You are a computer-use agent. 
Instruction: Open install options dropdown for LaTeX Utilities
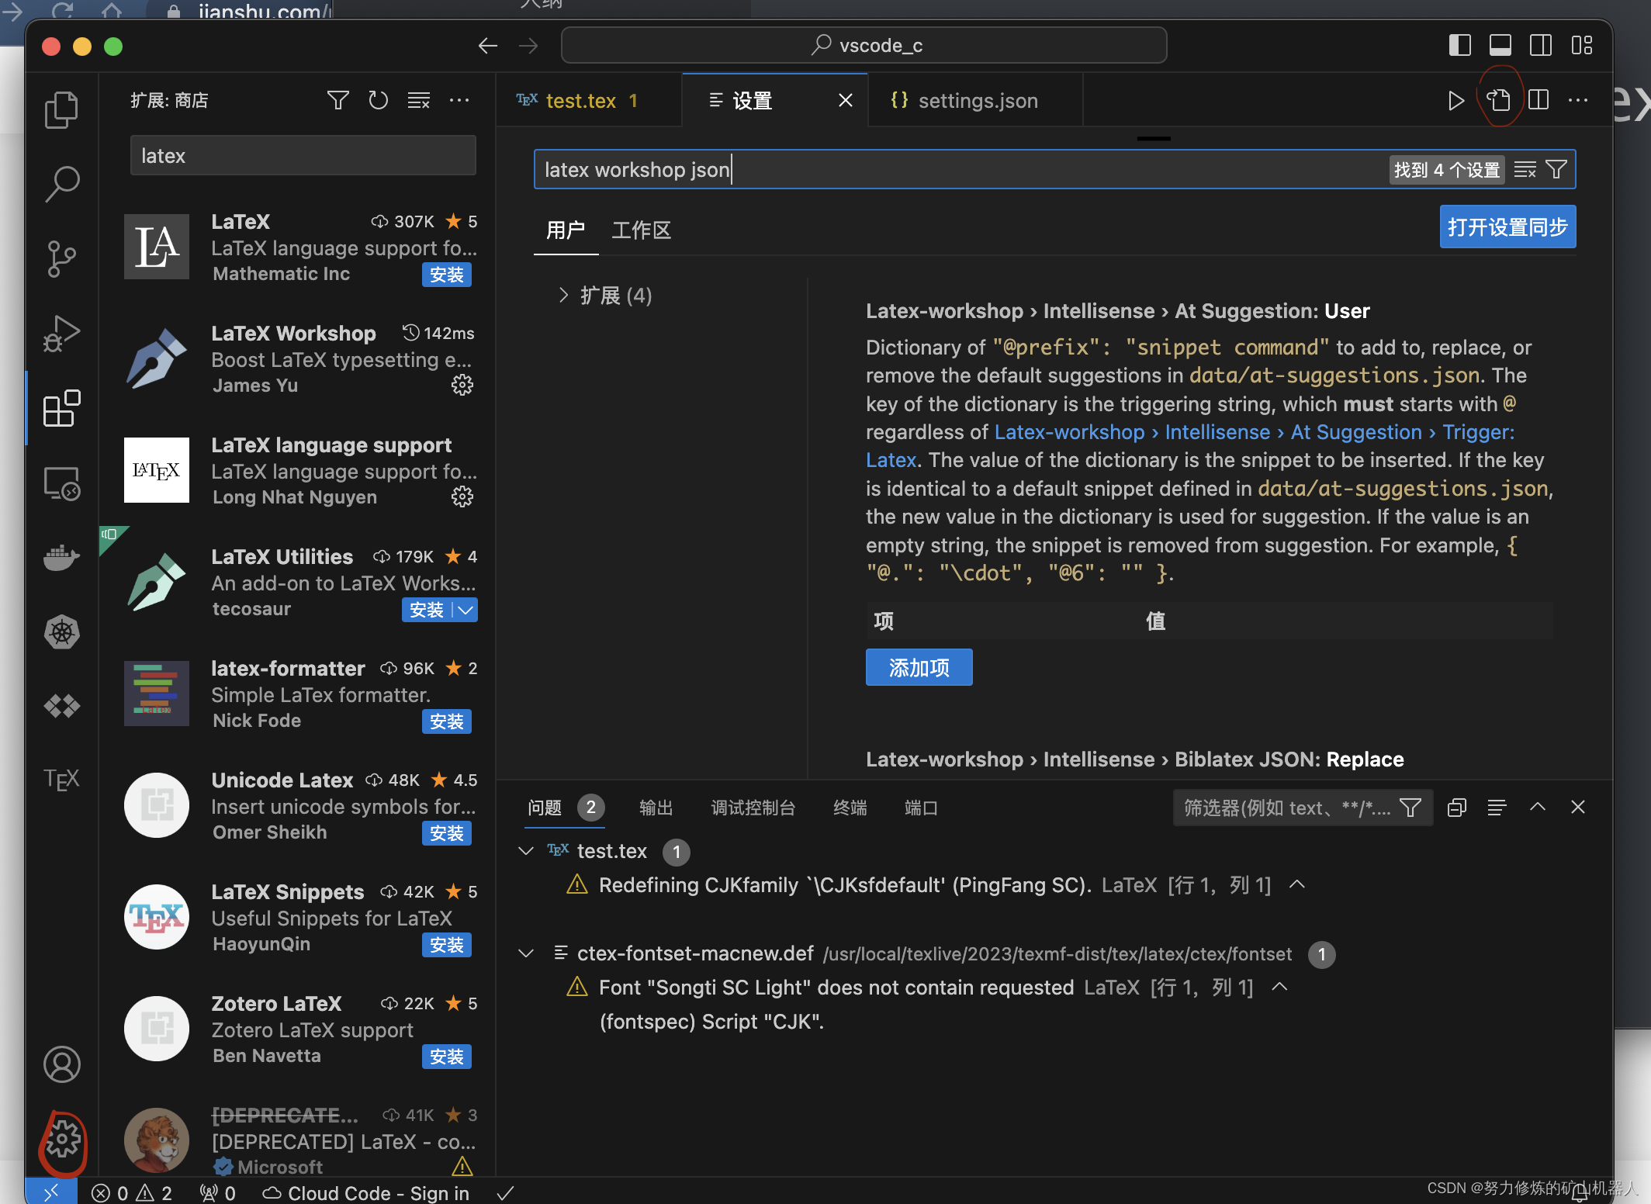(466, 611)
